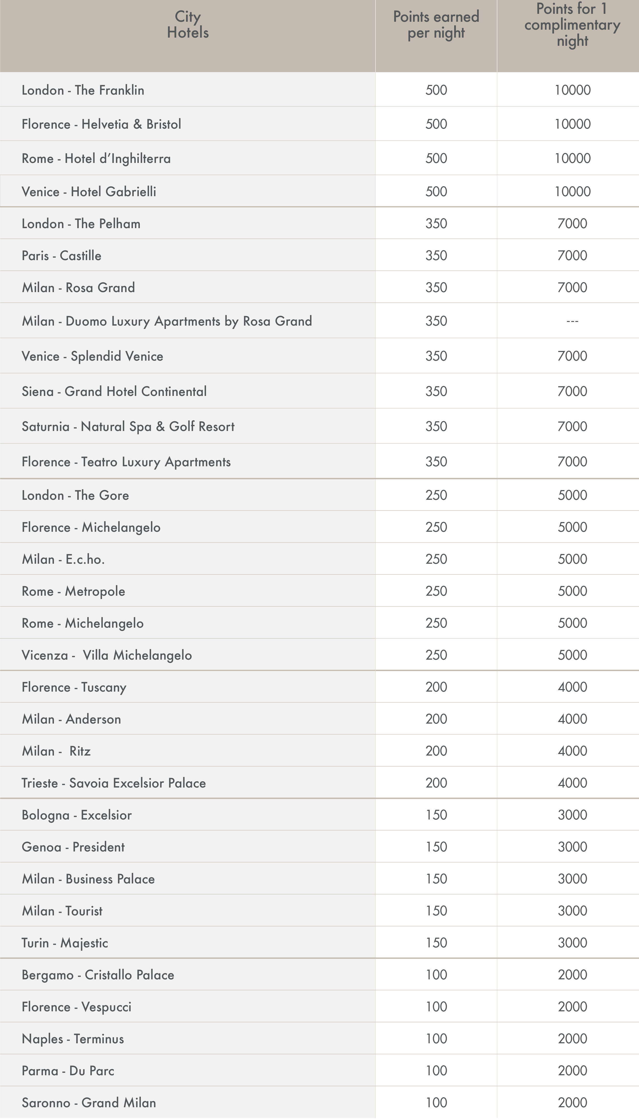
Task: Select the London - The Gore row
Action: point(75,495)
